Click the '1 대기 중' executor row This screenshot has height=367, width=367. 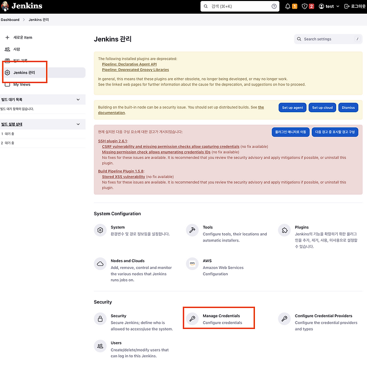tap(43, 134)
